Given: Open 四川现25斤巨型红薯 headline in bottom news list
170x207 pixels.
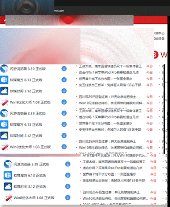Looking at the screenshot, I should [111, 192].
